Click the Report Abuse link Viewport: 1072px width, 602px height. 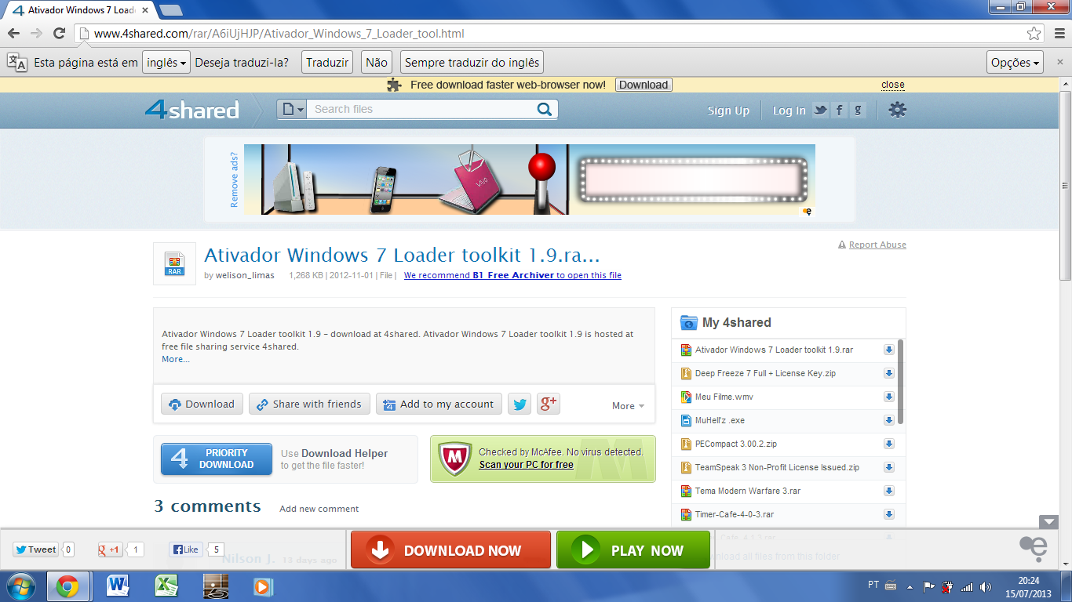tap(877, 245)
